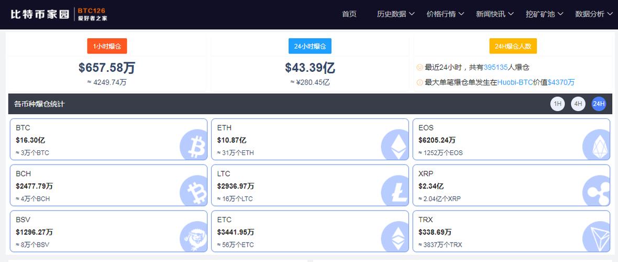
Task: Click the BSV dragon logo icon
Action: [194, 236]
